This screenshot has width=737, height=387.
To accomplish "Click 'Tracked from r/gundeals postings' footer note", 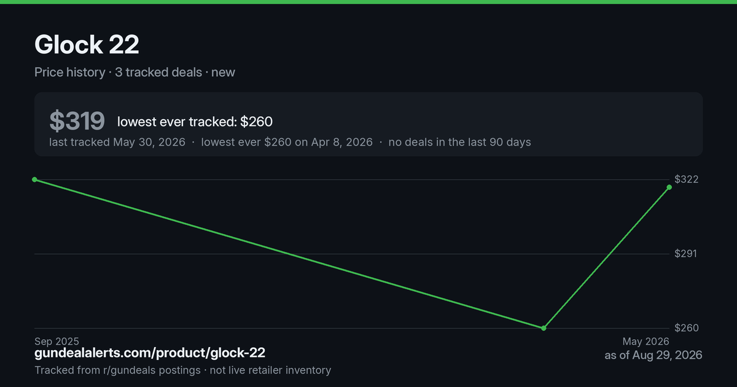I will pyautogui.click(x=117, y=370).
